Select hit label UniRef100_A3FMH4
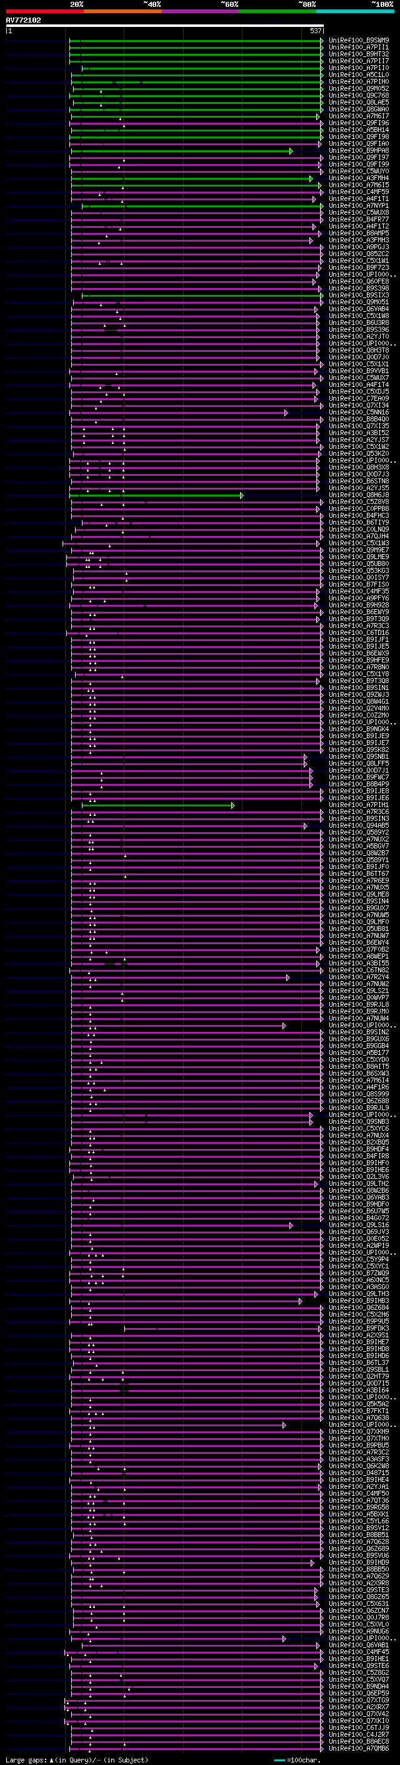The height and width of the screenshot is (1765, 400). point(359,178)
